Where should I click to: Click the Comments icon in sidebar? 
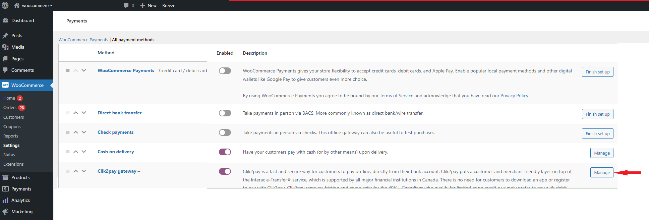(x=5, y=70)
